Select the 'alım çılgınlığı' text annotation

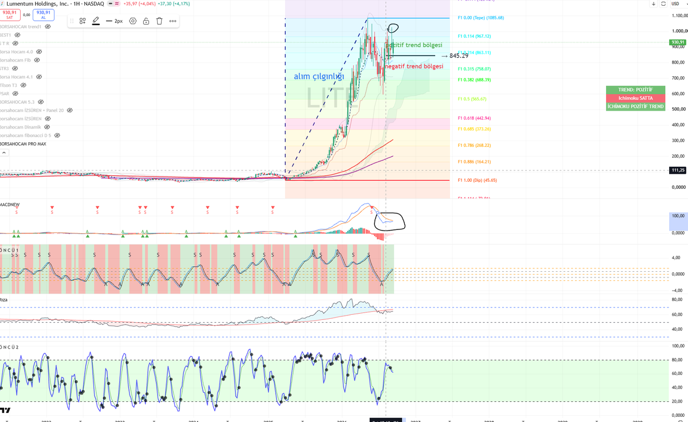coord(319,77)
